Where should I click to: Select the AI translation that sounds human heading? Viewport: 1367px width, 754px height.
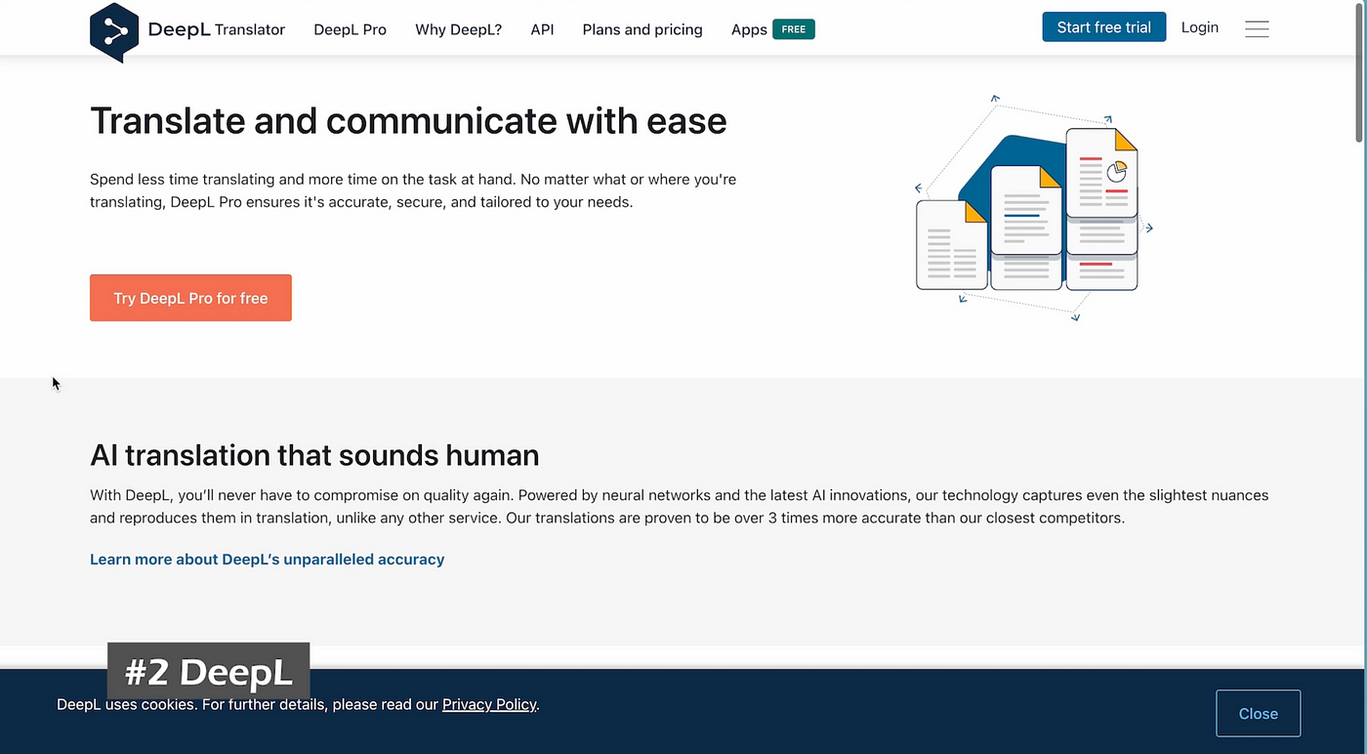pos(314,455)
